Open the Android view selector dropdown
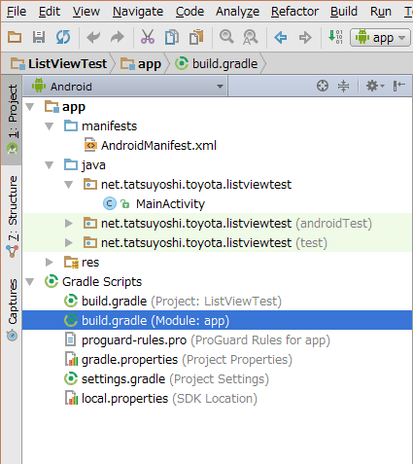This screenshot has height=464, width=413. click(x=125, y=87)
